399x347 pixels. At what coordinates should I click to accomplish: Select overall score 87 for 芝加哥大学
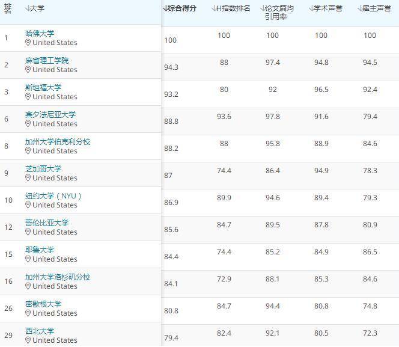click(x=168, y=176)
